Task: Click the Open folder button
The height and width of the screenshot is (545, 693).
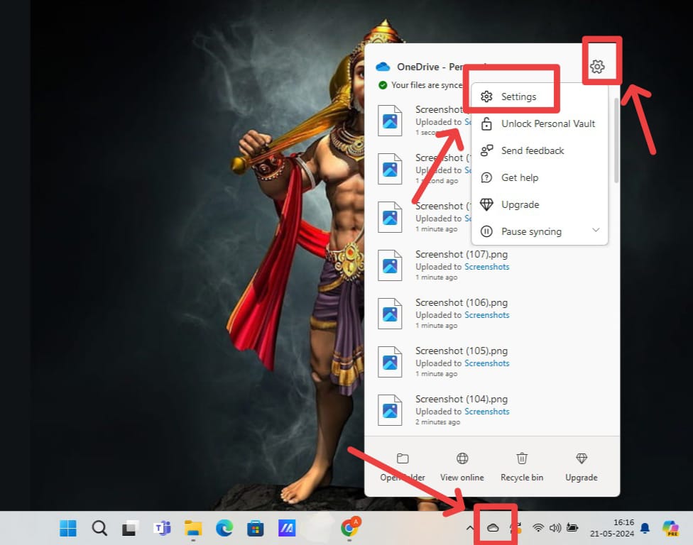Action: click(403, 467)
